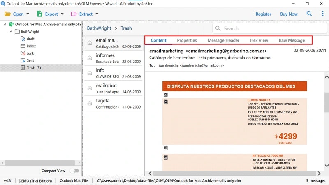329x185 pixels.
Task: Click the Register link
Action: coord(263,14)
